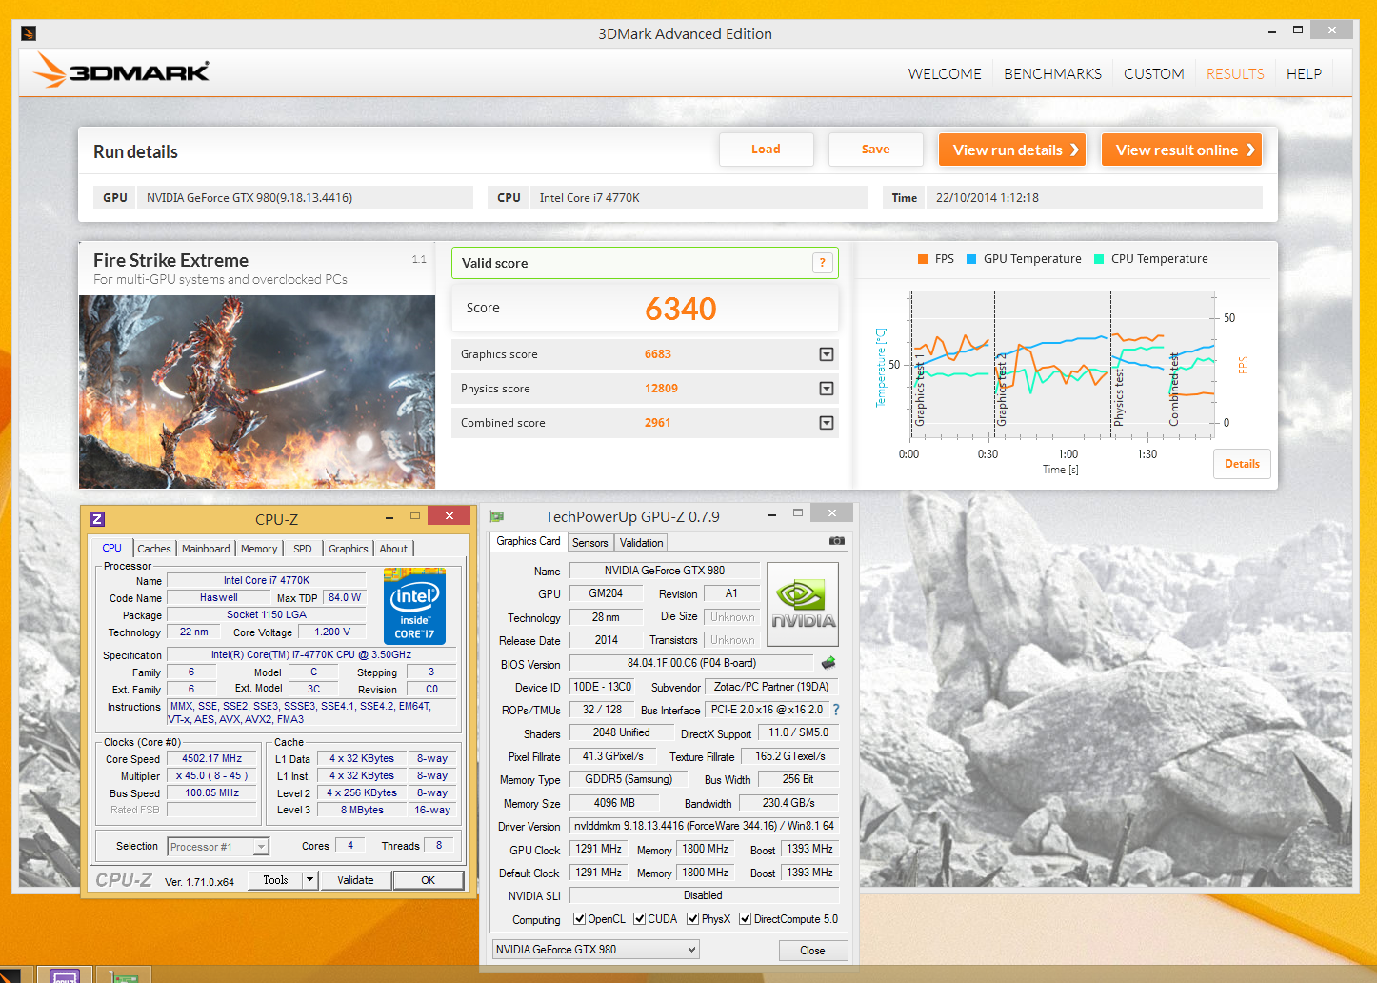Click OK in CPU-Z
The width and height of the screenshot is (1377, 983).
tap(429, 880)
